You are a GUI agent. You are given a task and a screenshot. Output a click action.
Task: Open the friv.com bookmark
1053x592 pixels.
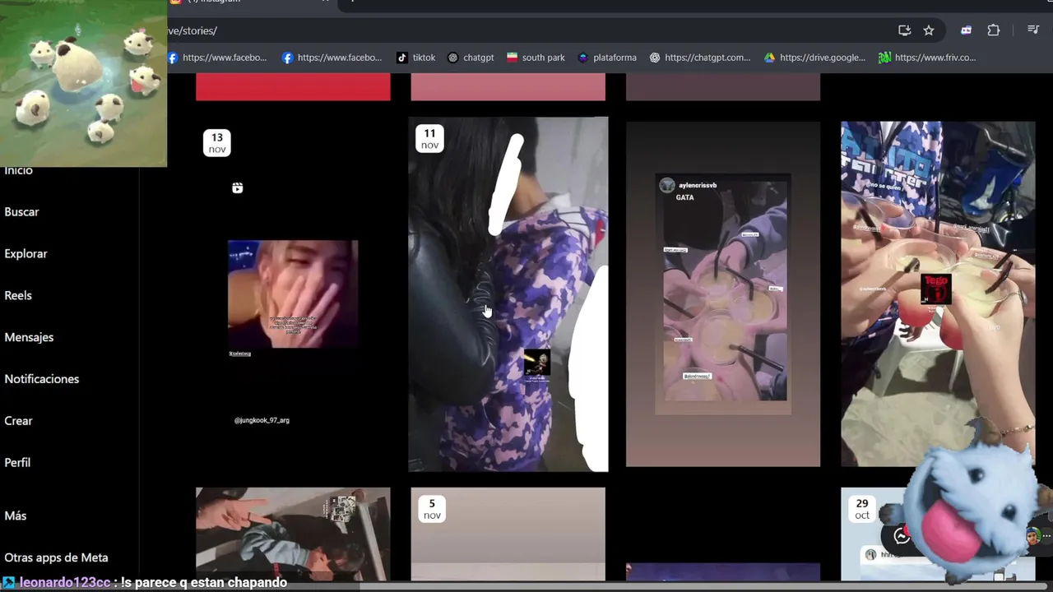(927, 58)
